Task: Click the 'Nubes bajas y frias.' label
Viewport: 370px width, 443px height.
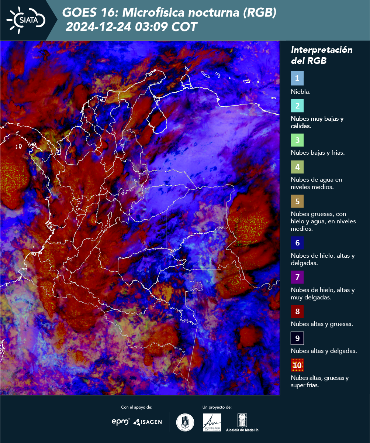Action: point(318,152)
